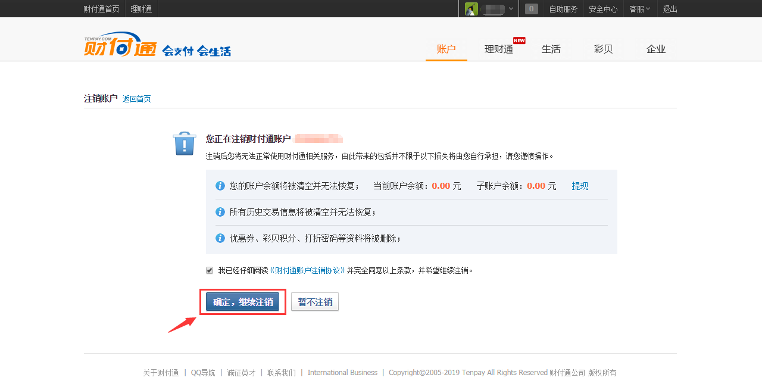Select the 彩贝 tab
Viewport: 762px width, 387px height.
coord(604,49)
